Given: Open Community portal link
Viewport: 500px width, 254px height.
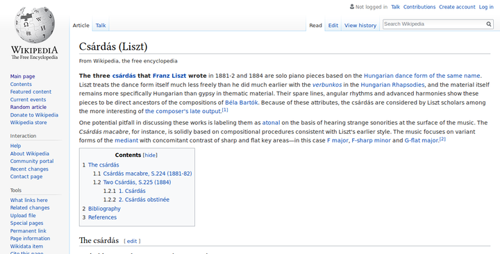Looking at the screenshot, I should [32, 161].
